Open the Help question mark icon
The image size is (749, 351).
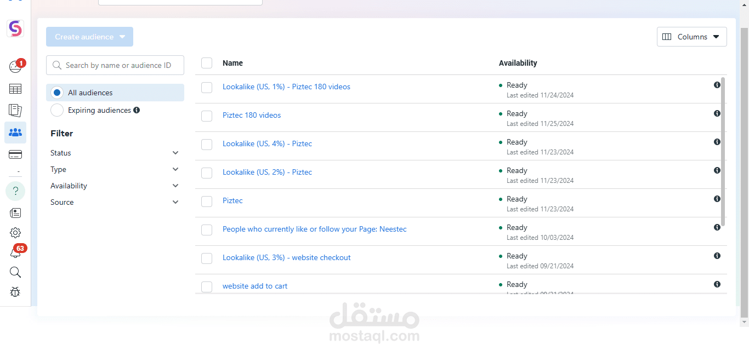tap(15, 191)
